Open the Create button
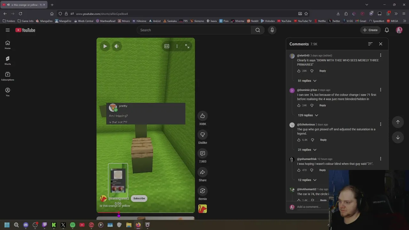 [370, 30]
